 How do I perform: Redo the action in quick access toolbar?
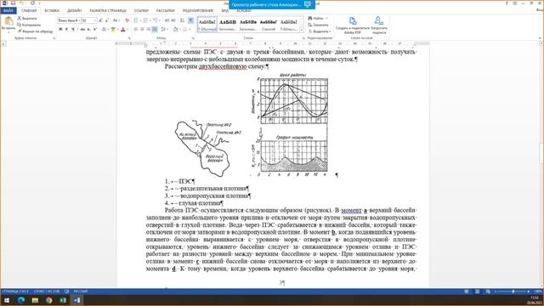(x=32, y=3)
